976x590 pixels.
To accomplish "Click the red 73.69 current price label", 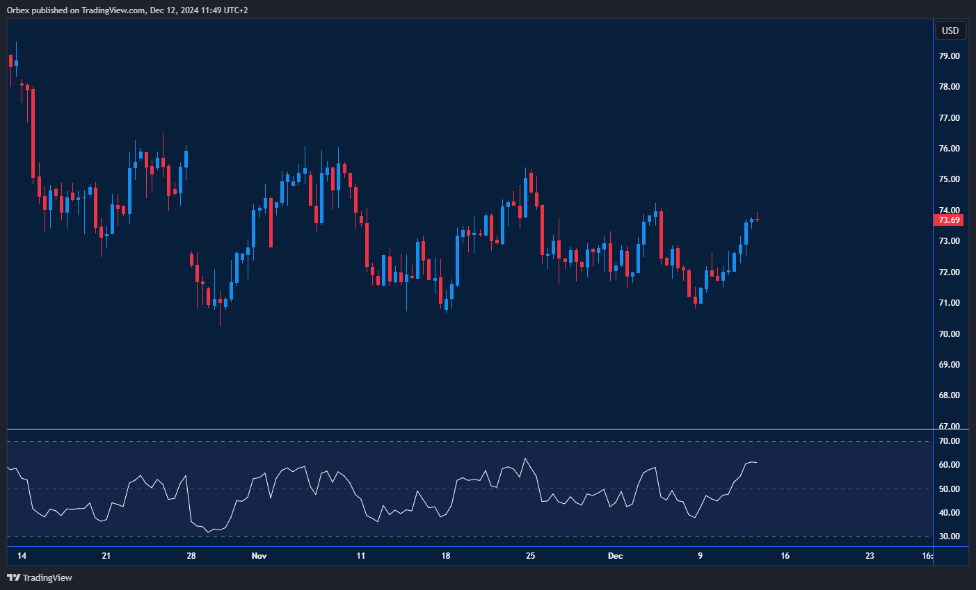I will pyautogui.click(x=949, y=220).
